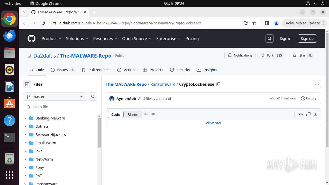Click Sign in

(x=286, y=39)
